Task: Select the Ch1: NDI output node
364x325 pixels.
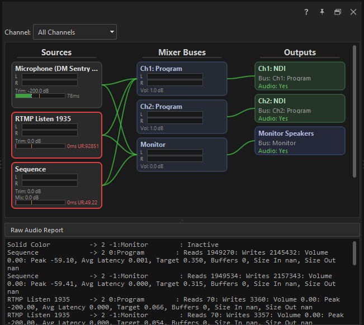Action: coord(300,76)
